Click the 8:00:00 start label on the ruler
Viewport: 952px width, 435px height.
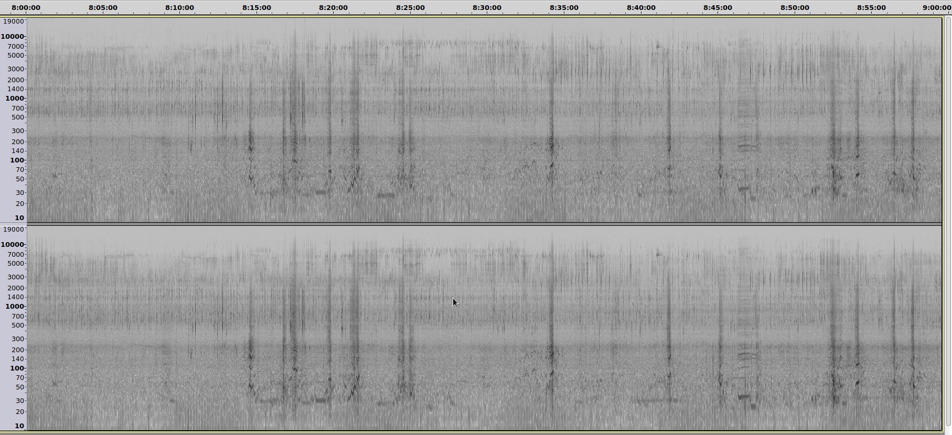click(26, 8)
